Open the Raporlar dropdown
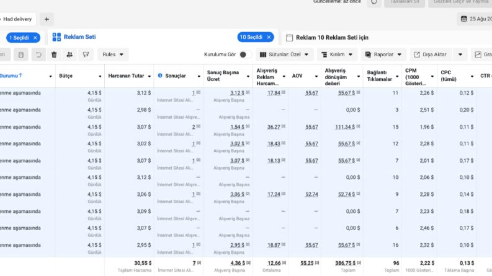Viewport: 492px width, 276px height. tap(383, 54)
